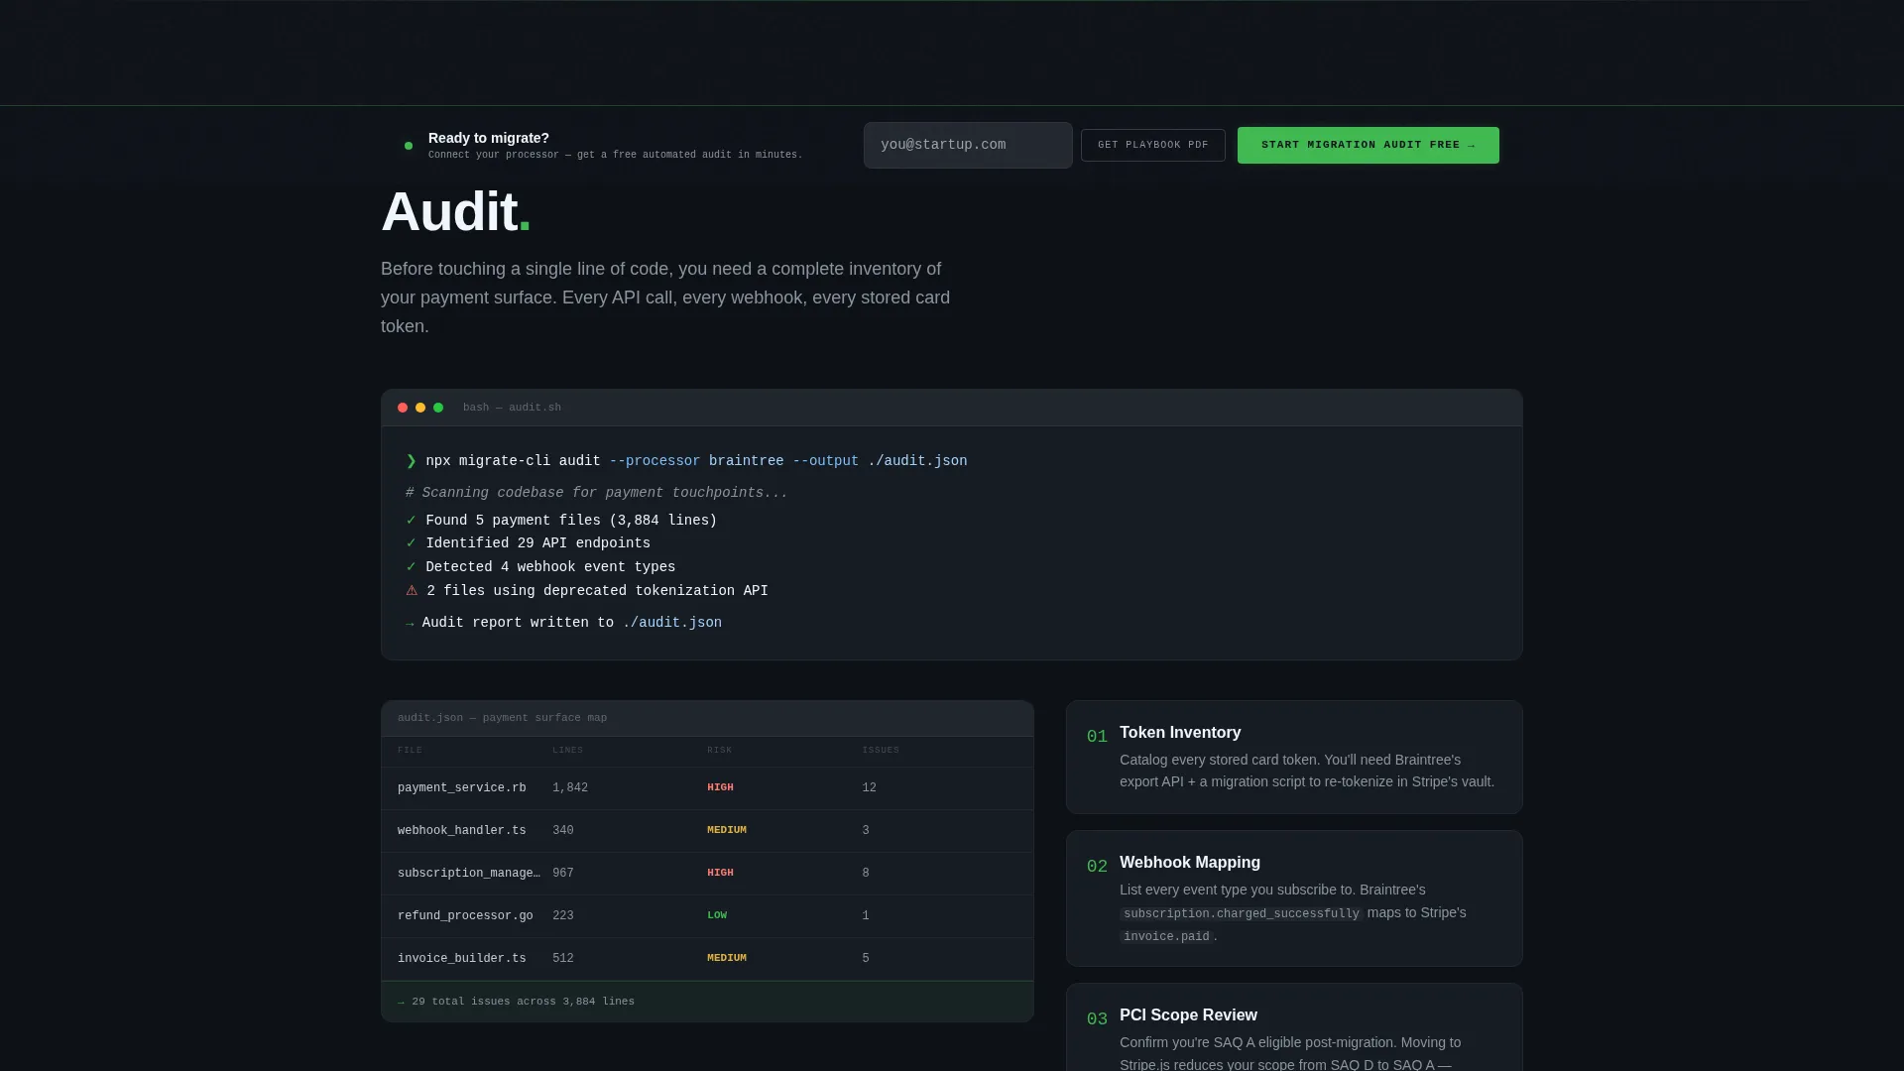This screenshot has width=1904, height=1071.
Task: Click the 1,842 lines value
Action: [x=570, y=788]
